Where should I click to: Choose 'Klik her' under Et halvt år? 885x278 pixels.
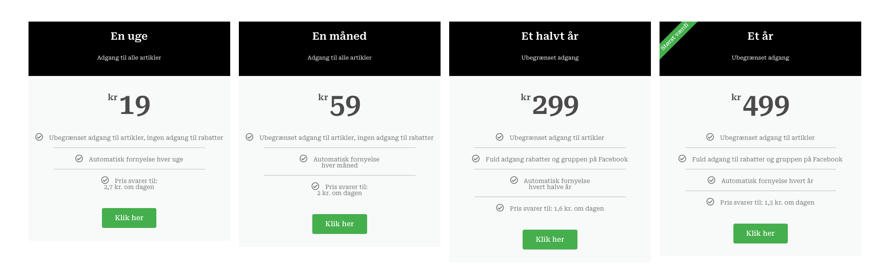point(549,240)
